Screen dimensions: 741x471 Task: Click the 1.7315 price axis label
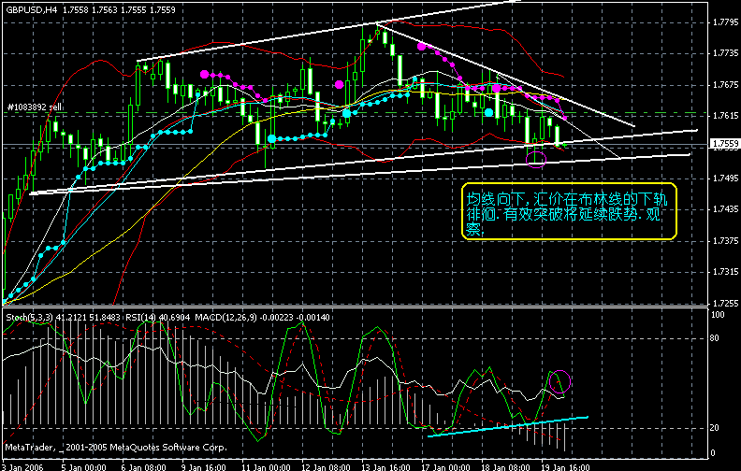coord(725,272)
